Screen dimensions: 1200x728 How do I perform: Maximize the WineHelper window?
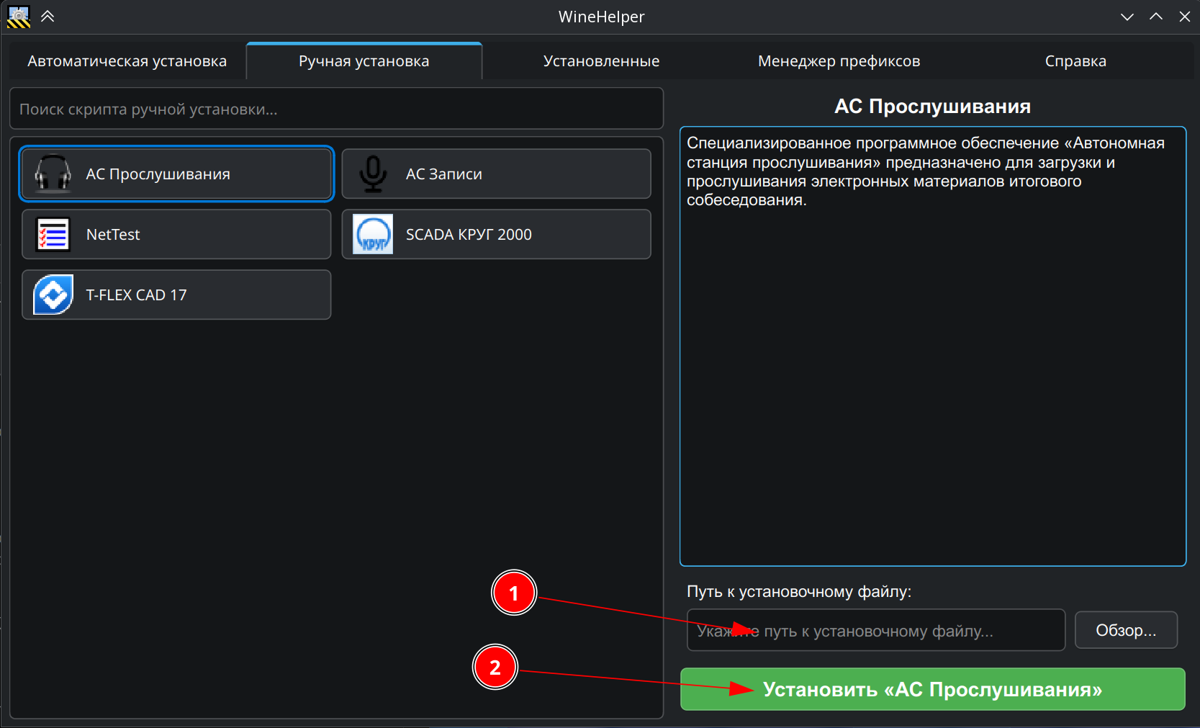tap(1156, 17)
